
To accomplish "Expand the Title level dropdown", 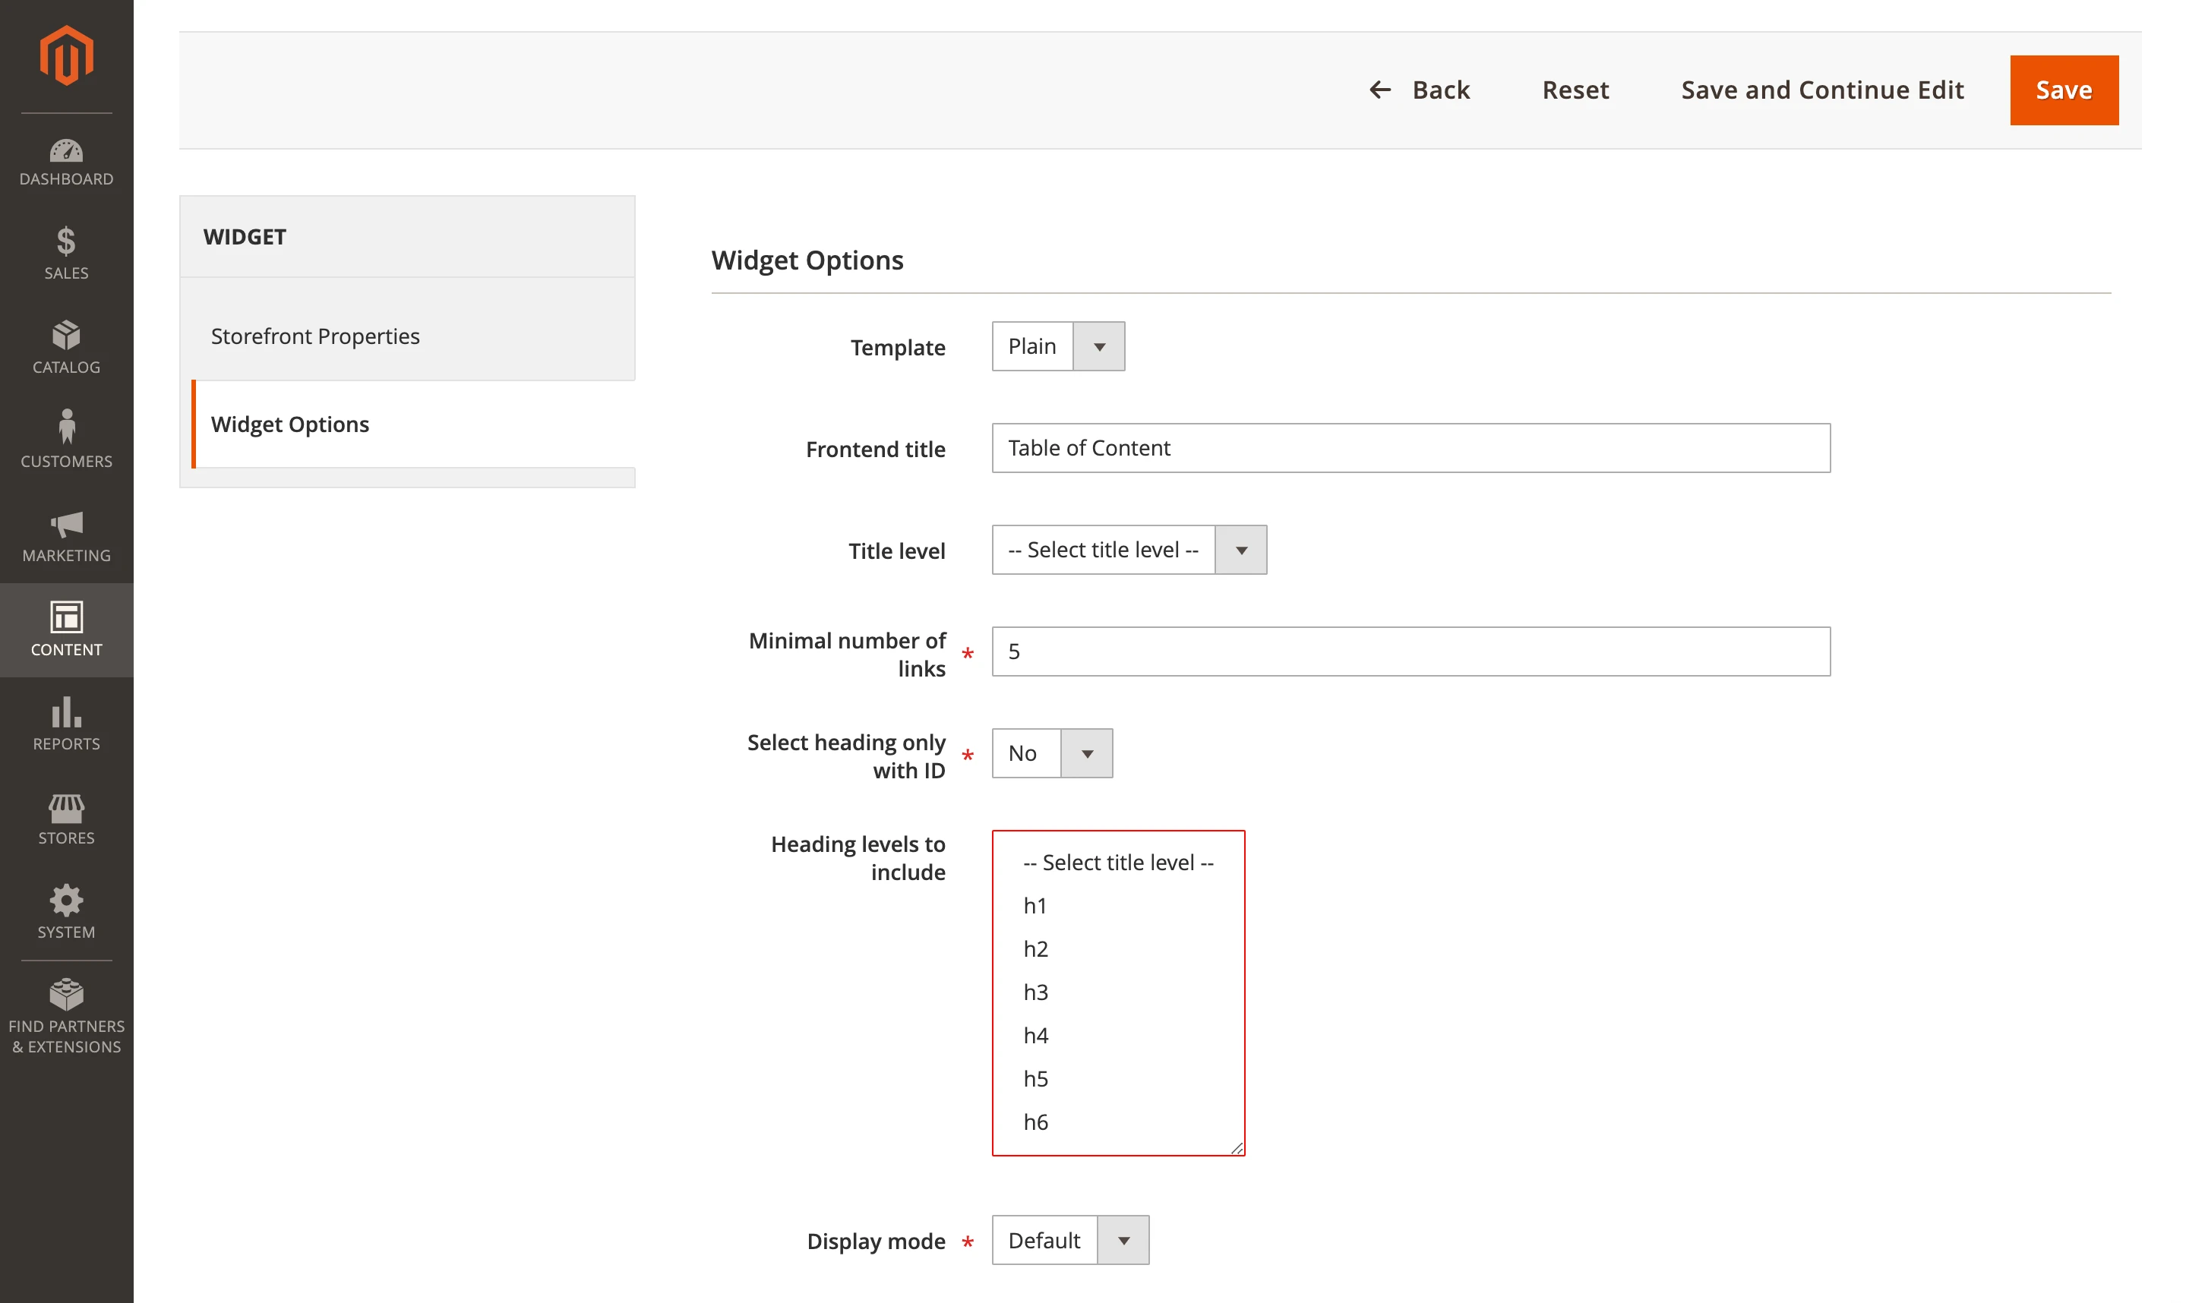I will [x=1128, y=550].
